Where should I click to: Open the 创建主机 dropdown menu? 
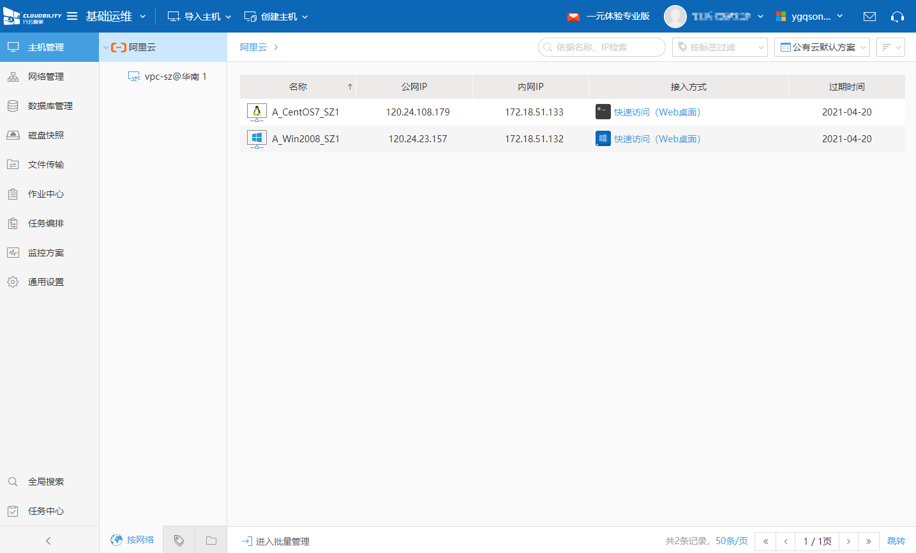tap(276, 17)
